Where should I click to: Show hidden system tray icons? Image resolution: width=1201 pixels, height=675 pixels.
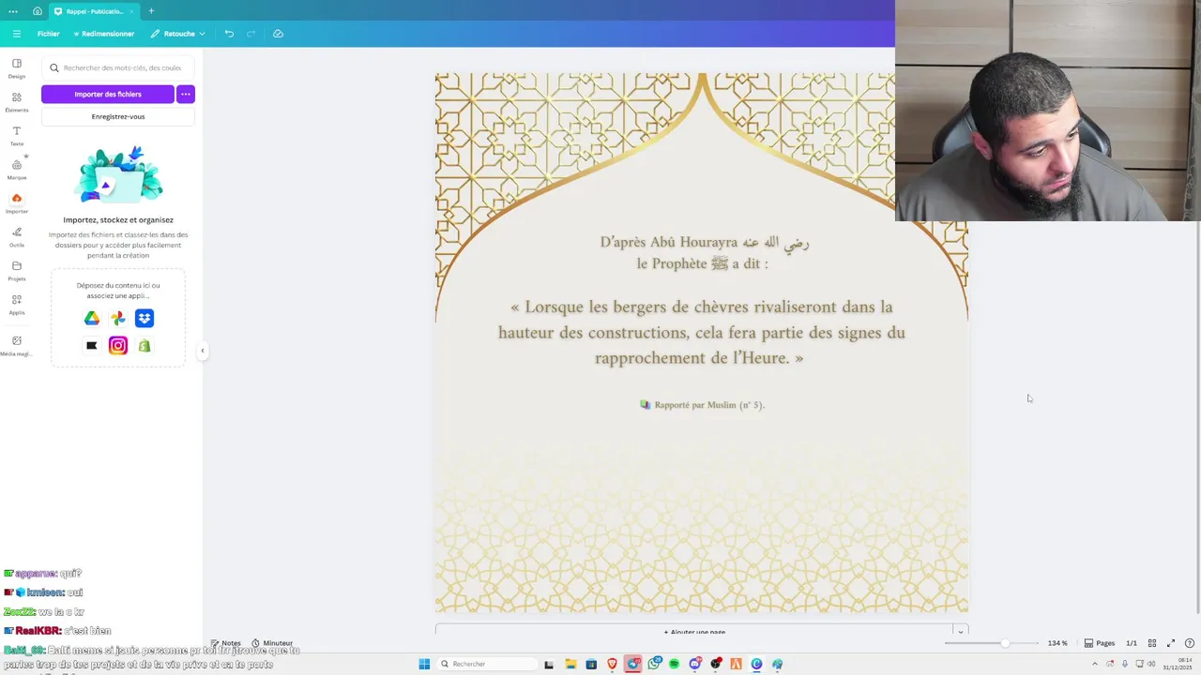click(x=1094, y=664)
